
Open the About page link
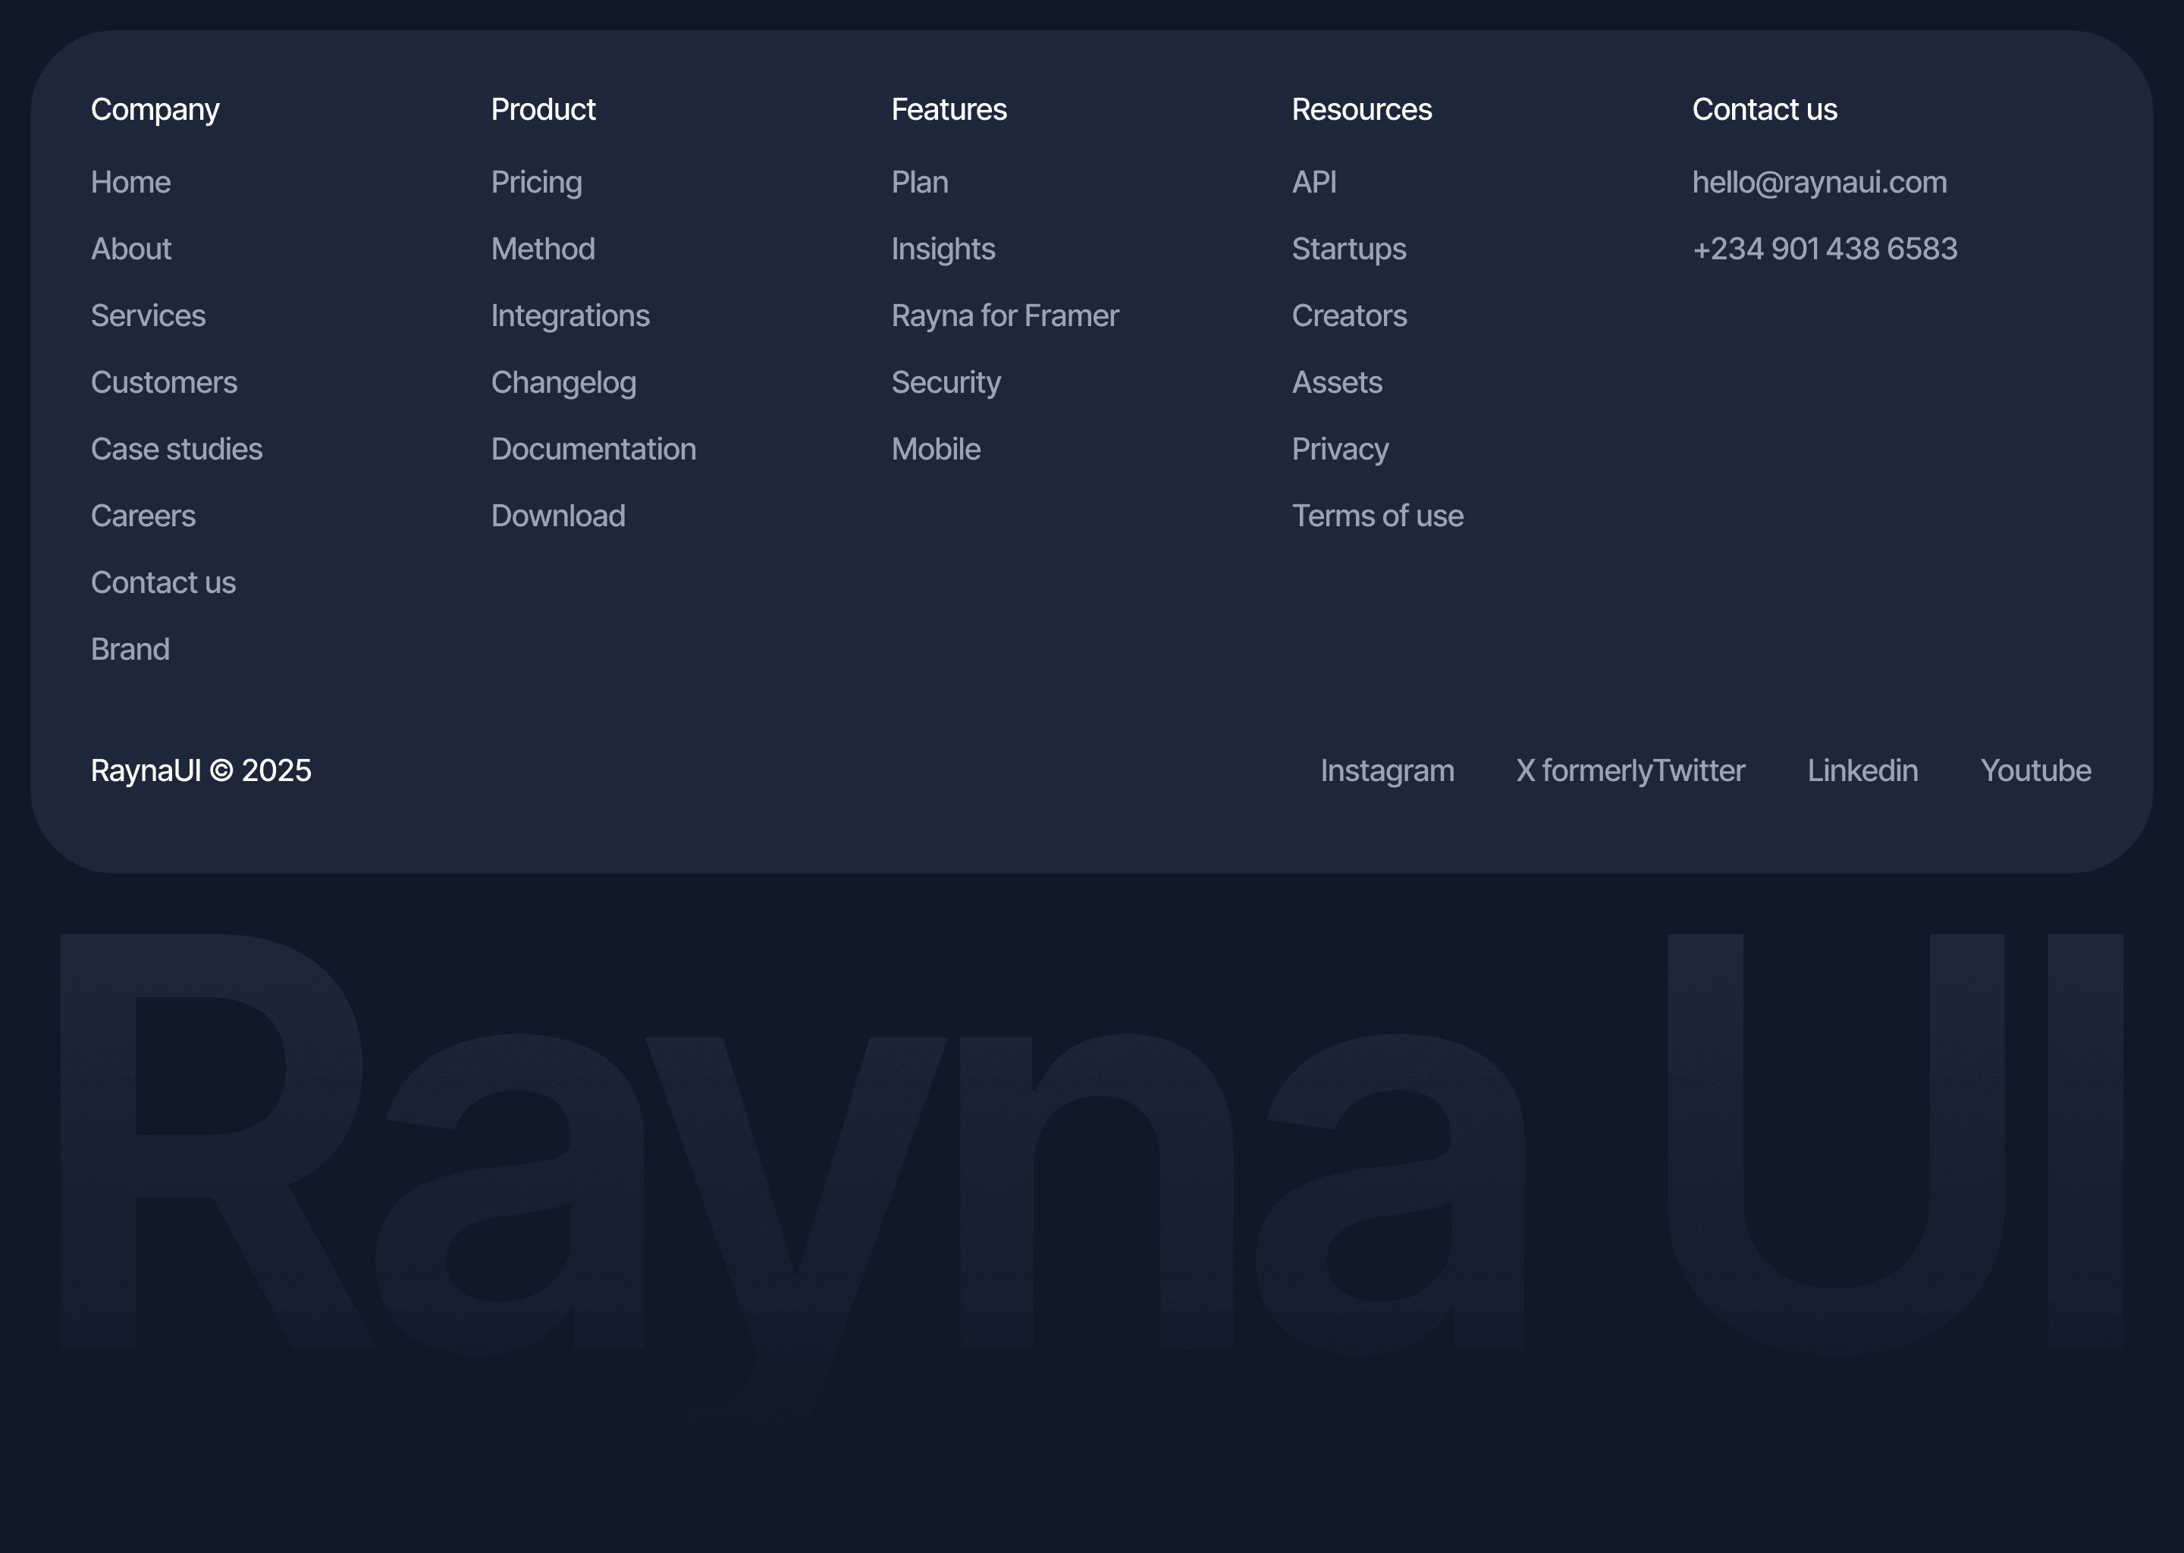[x=131, y=249]
